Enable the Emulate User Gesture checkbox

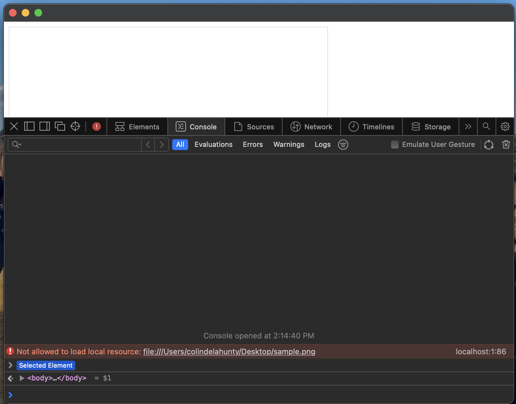pos(394,145)
